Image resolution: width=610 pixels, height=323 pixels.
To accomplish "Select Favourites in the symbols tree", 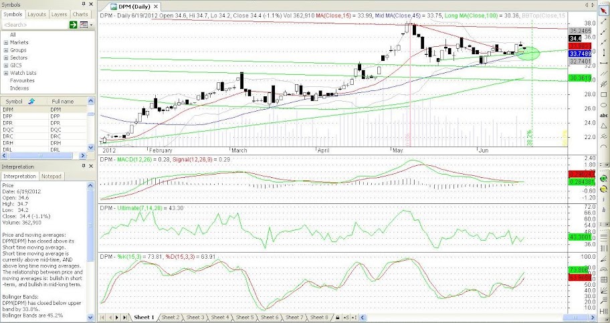I will pyautogui.click(x=22, y=80).
